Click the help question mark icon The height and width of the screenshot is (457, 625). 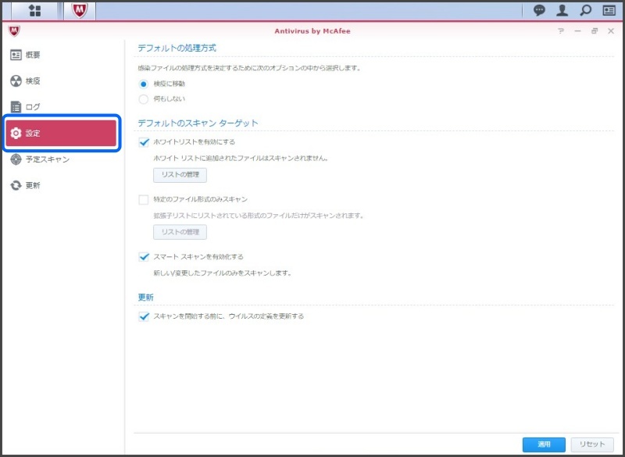(561, 30)
